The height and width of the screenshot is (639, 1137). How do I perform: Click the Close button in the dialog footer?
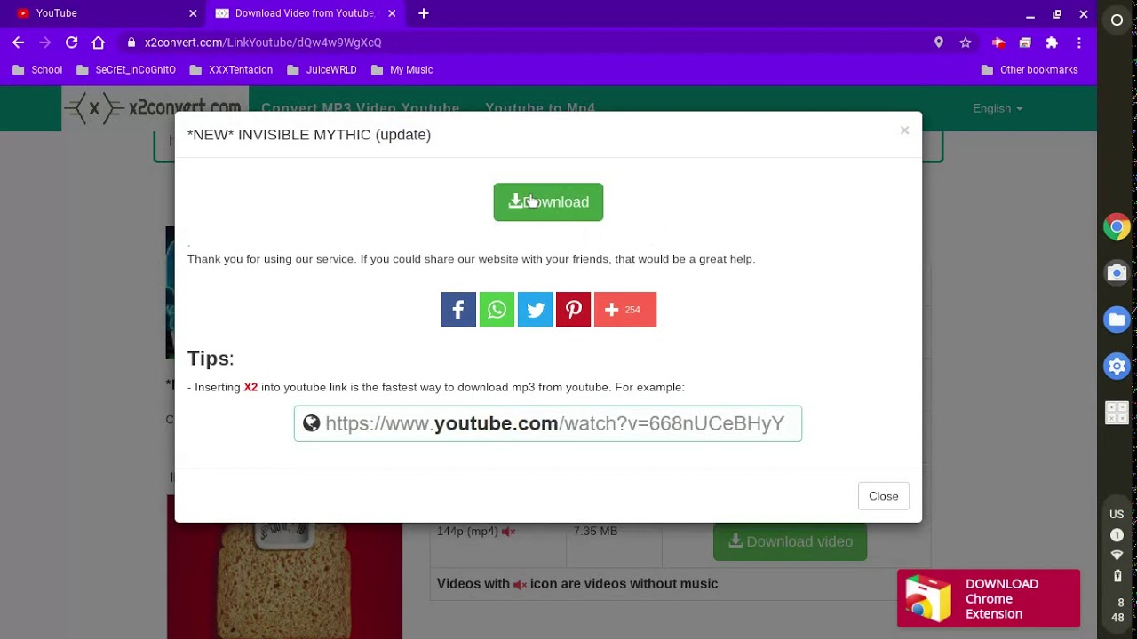pos(883,496)
